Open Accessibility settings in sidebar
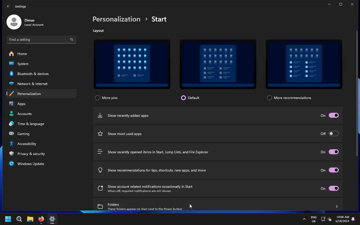The image size is (360, 225). click(x=27, y=144)
